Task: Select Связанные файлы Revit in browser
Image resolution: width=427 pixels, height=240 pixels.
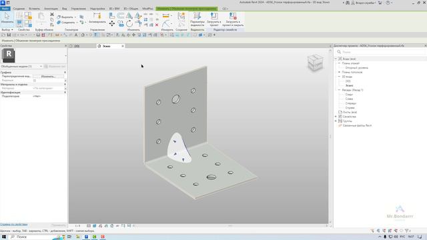Action: click(x=357, y=125)
